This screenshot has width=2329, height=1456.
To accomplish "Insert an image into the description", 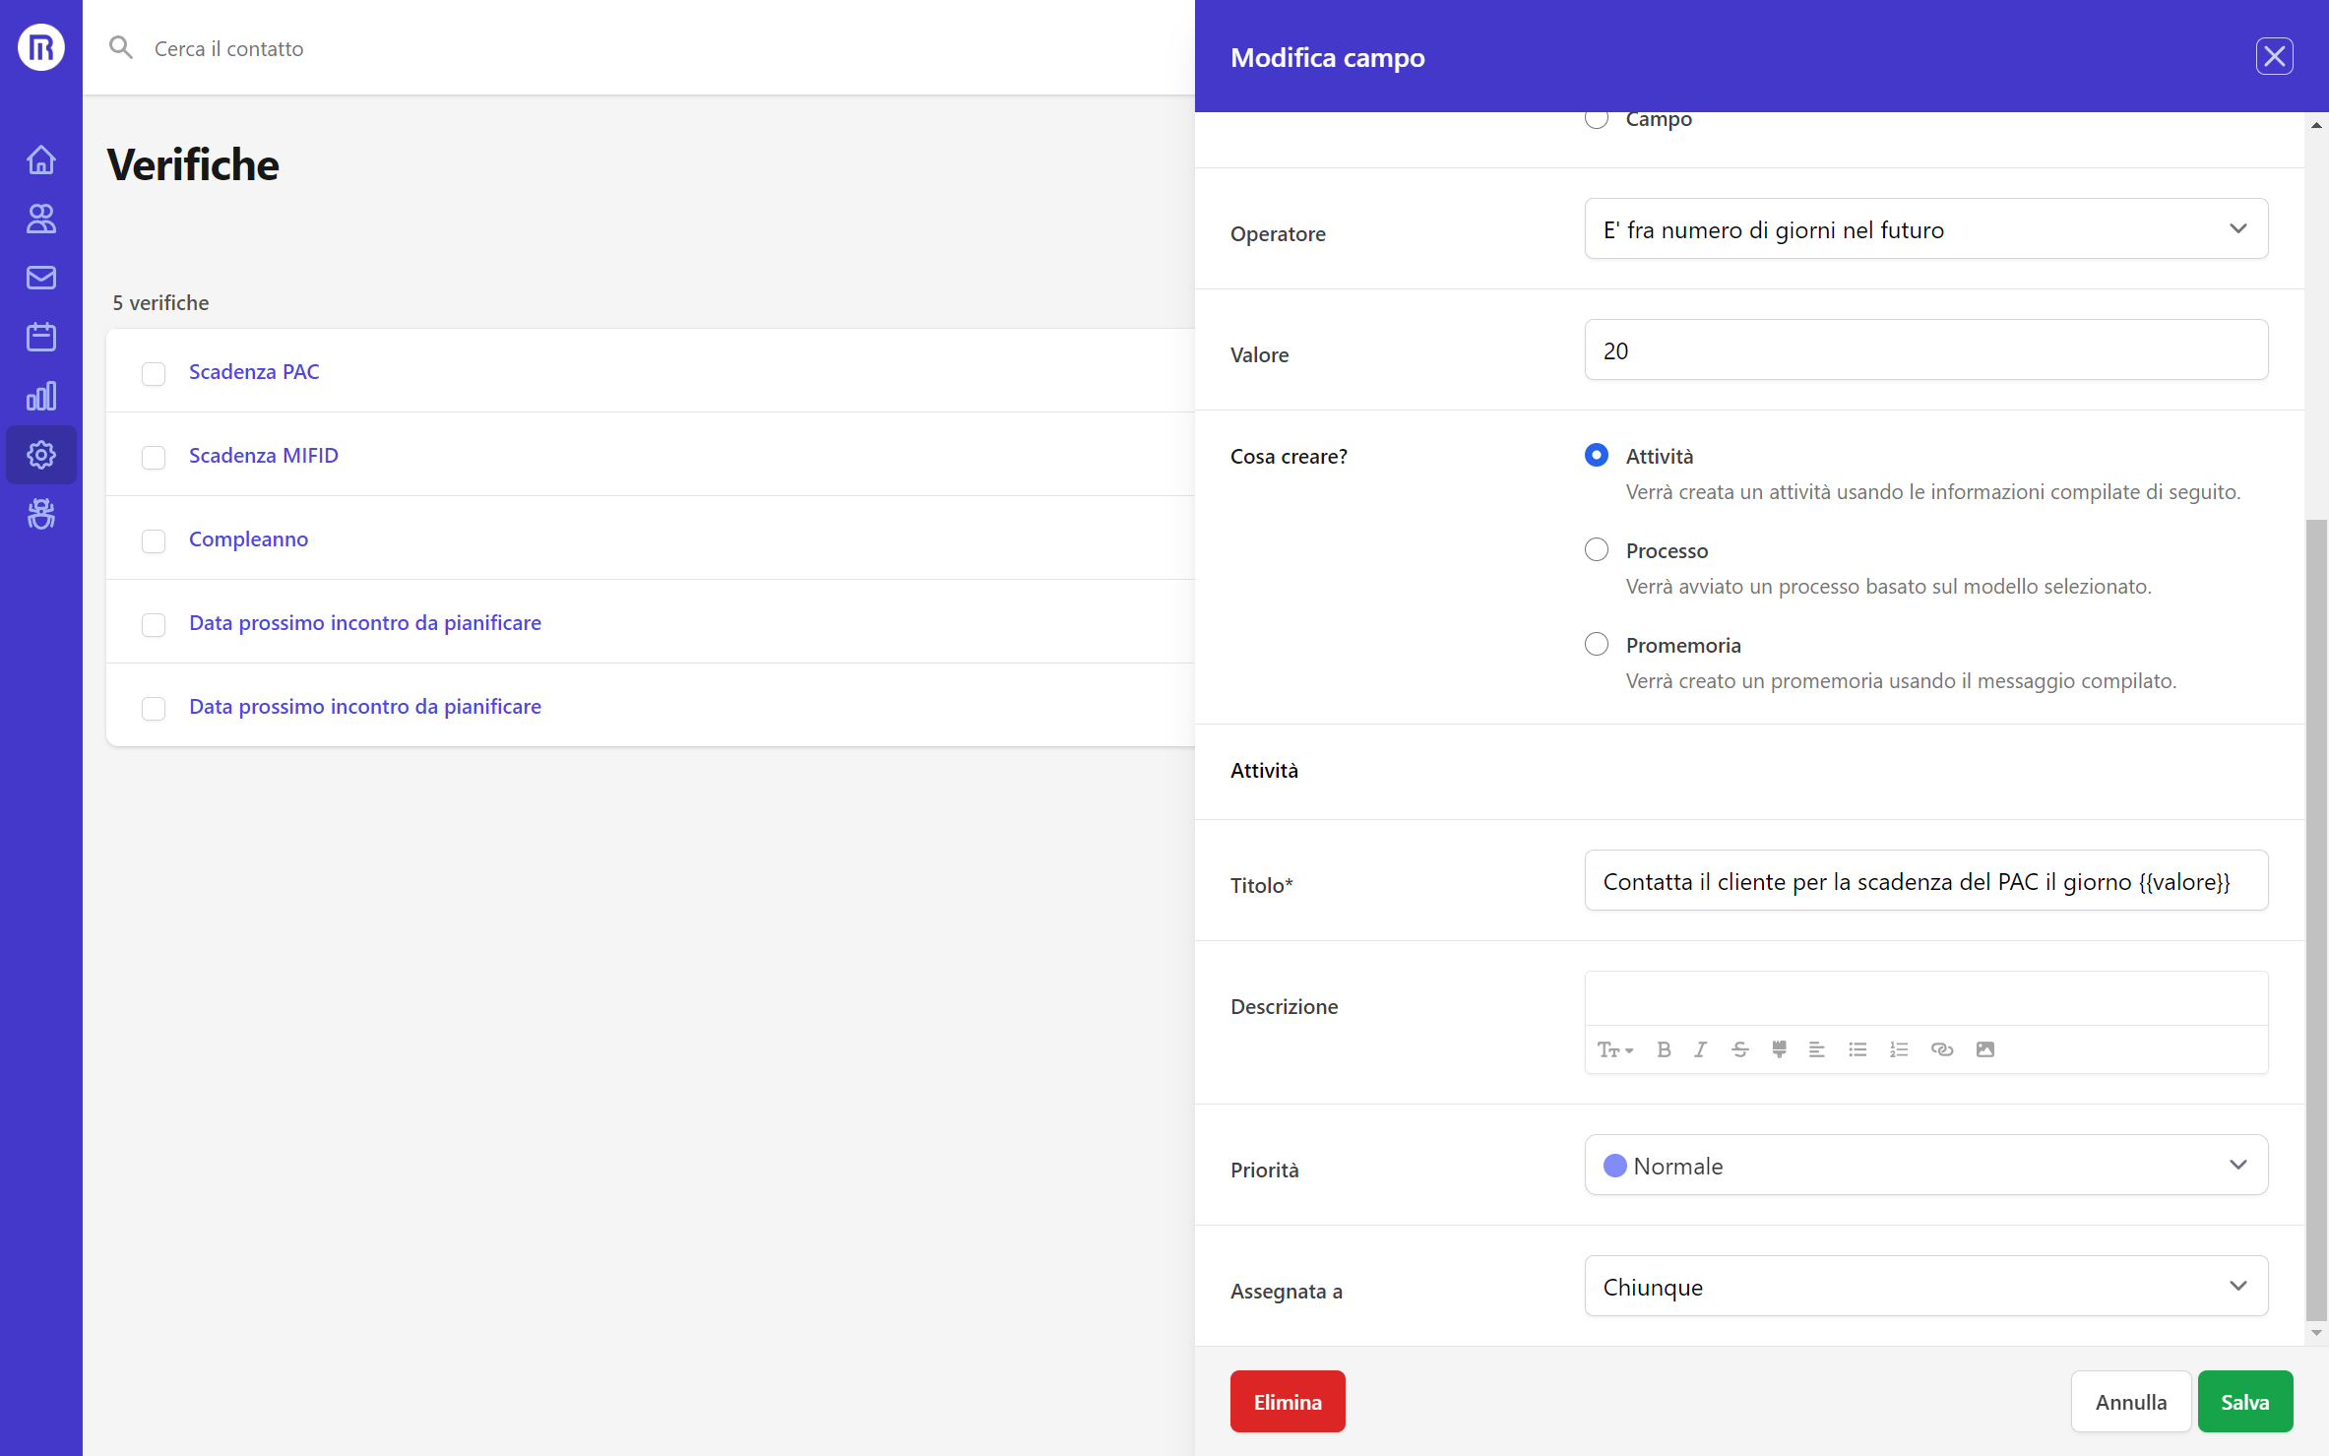I will 1985,1049.
